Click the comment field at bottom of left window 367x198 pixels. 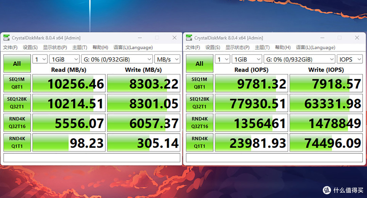[x=92, y=158]
